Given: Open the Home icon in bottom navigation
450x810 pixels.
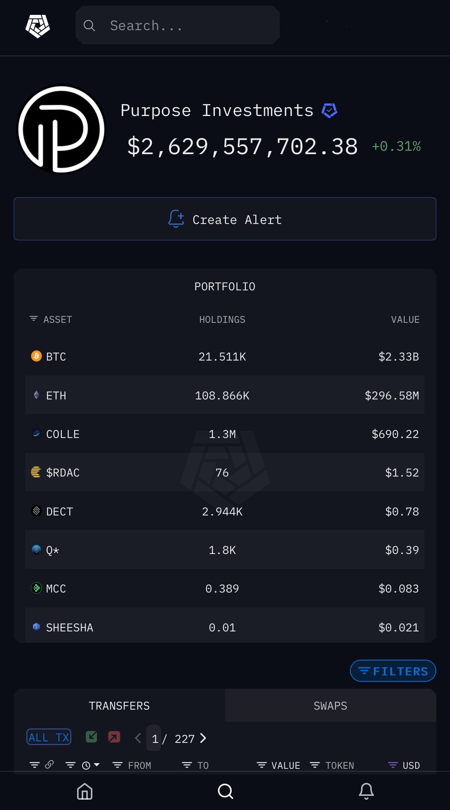Looking at the screenshot, I should 84,792.
